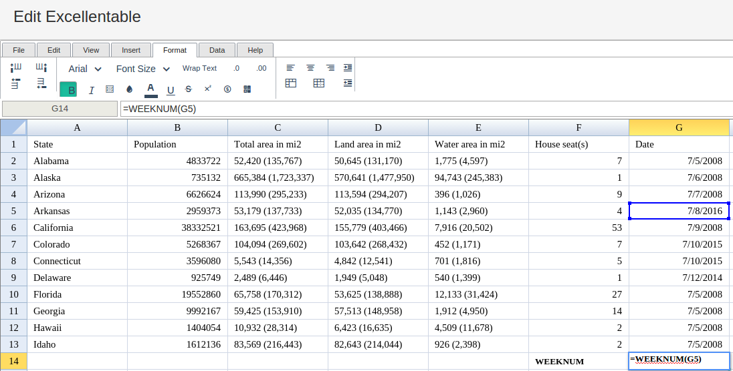Open the Arial font family dropdown

tap(85, 69)
